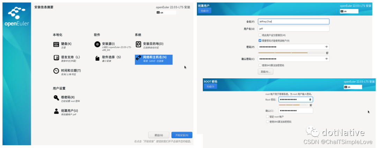Click the 用户名(U) input field

294,29
